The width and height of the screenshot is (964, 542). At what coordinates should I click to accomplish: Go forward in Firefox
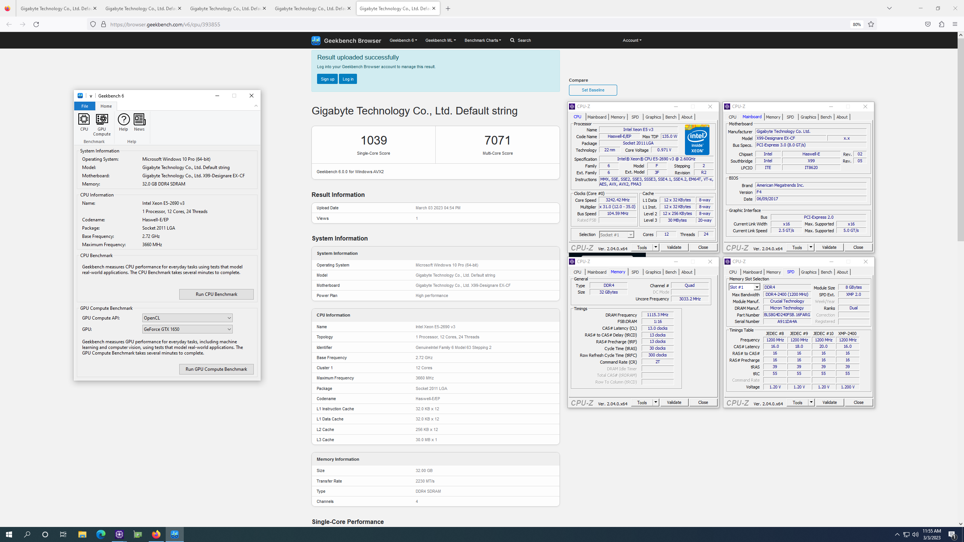coord(23,24)
